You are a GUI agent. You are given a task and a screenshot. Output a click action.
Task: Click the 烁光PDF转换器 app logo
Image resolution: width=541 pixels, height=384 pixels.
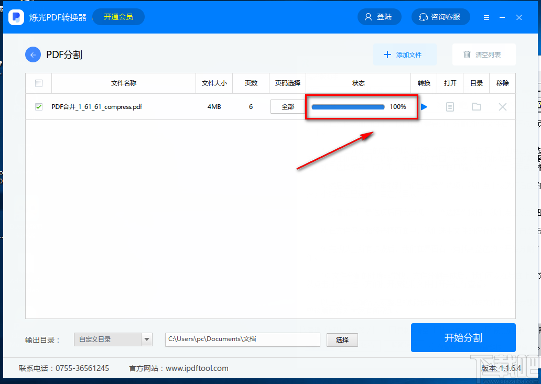(16, 16)
